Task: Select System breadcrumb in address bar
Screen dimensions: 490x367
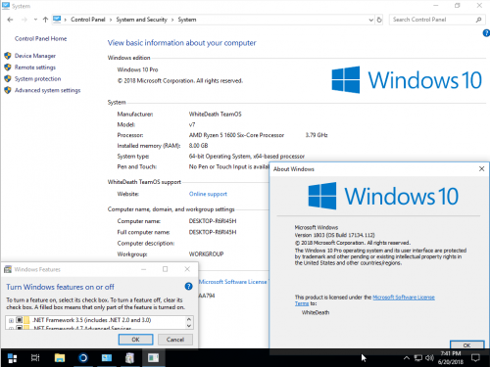Action: (x=187, y=20)
